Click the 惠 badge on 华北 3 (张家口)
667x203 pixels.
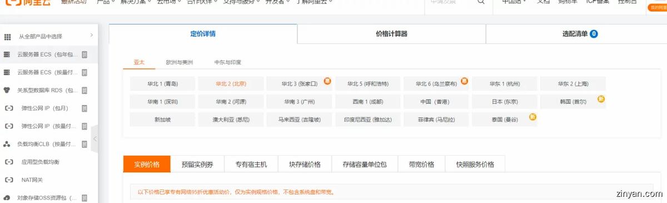(x=327, y=81)
